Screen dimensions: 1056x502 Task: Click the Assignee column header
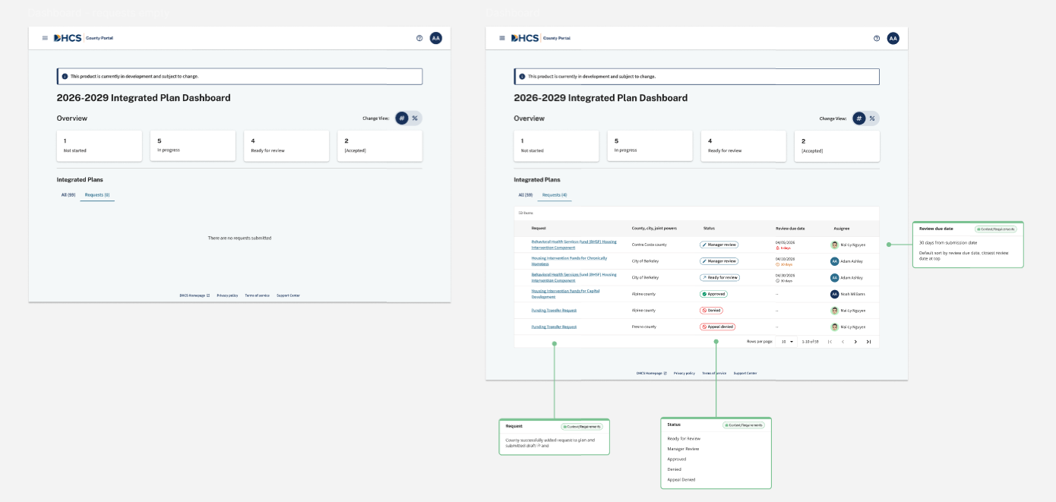pos(840,228)
